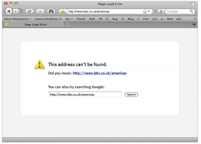Open the Mail bookmark
The height and width of the screenshot is (144, 201).
pyautogui.click(x=92, y=19)
